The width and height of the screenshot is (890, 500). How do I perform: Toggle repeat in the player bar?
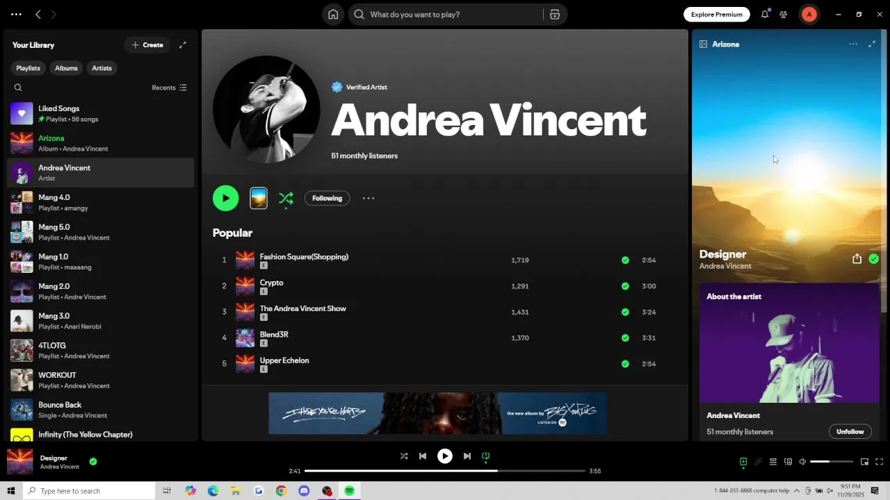486,456
